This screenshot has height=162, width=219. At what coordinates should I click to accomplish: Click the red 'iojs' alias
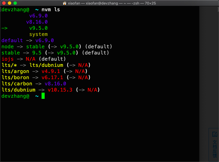click(x=8, y=59)
